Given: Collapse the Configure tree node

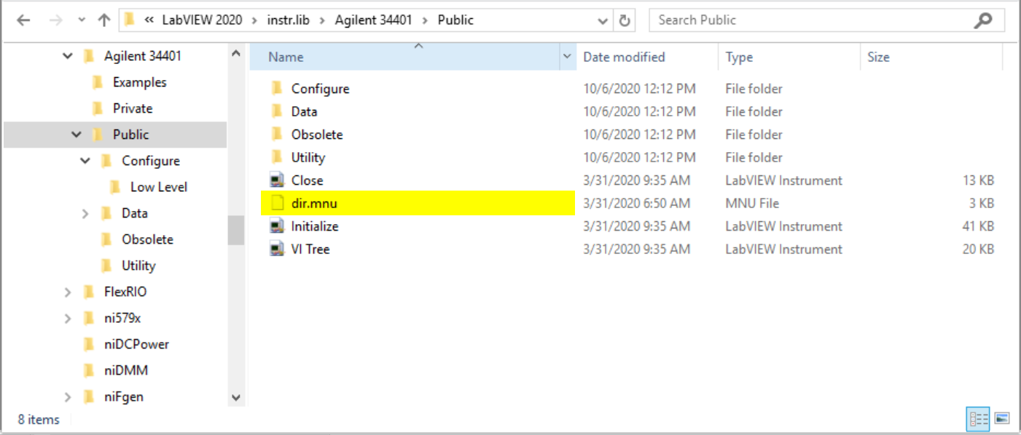Looking at the screenshot, I should pyautogui.click(x=85, y=161).
